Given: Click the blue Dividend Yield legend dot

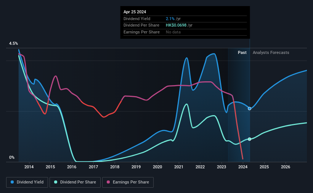Looking at the screenshot, I should tap(12, 182).
